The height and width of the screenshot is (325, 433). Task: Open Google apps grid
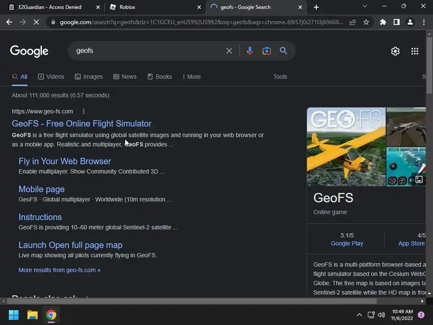[415, 51]
